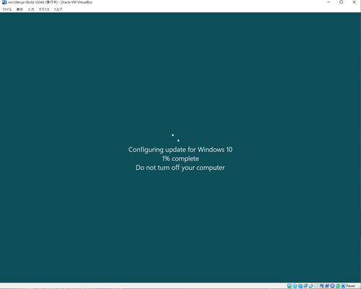Click the "1% complete" progress text
361x289 pixels.
[180, 159]
